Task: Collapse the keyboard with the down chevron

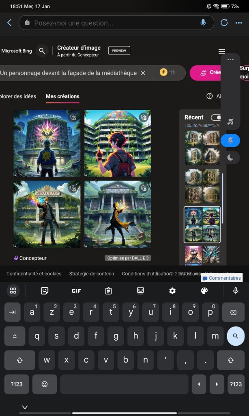Action: 25,407
